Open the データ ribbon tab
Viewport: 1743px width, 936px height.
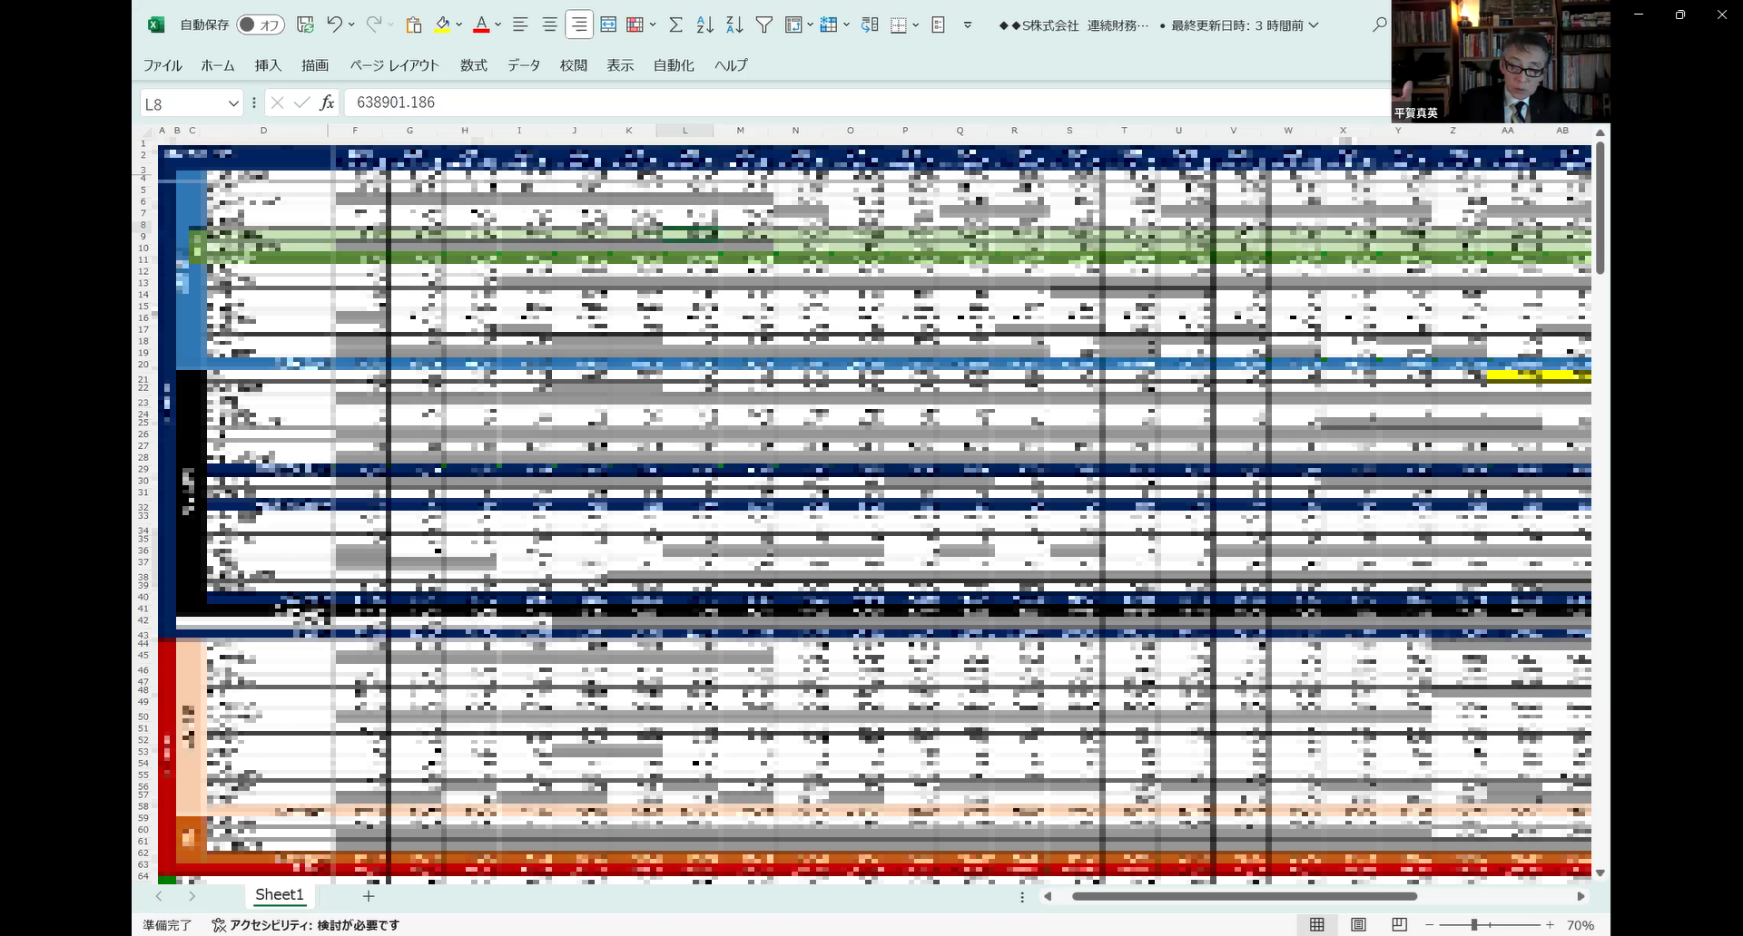[524, 65]
